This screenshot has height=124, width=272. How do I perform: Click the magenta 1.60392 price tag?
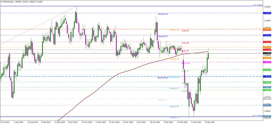point(267,62)
